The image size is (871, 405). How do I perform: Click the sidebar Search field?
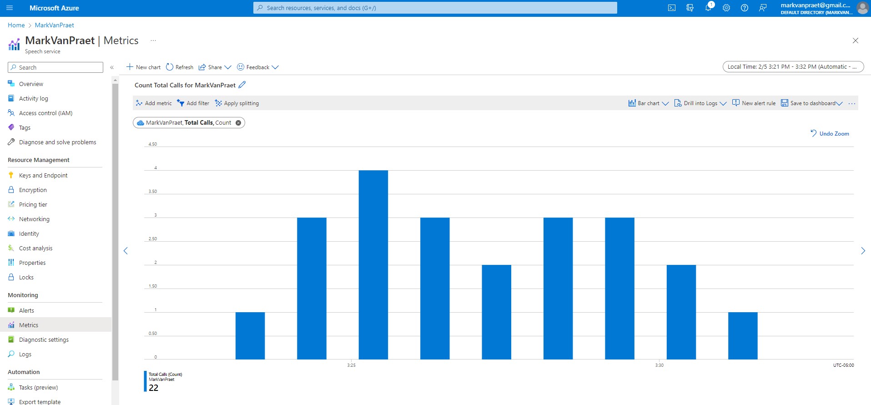point(55,67)
